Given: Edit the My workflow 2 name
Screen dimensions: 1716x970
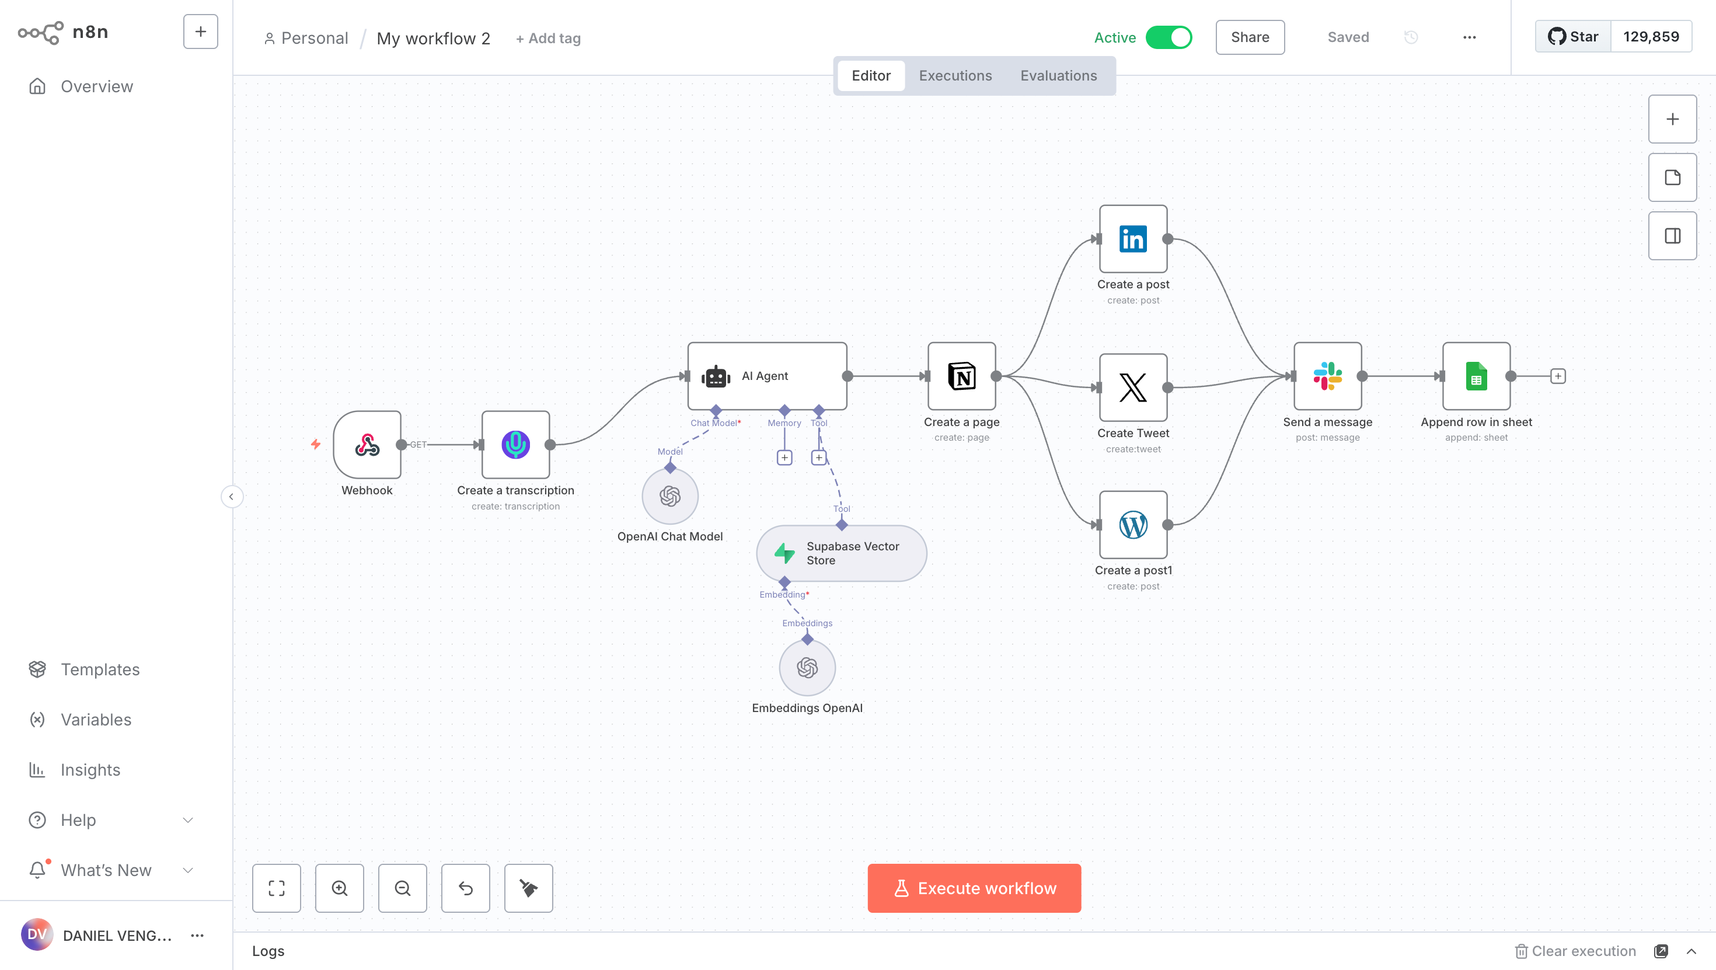Looking at the screenshot, I should [434, 39].
